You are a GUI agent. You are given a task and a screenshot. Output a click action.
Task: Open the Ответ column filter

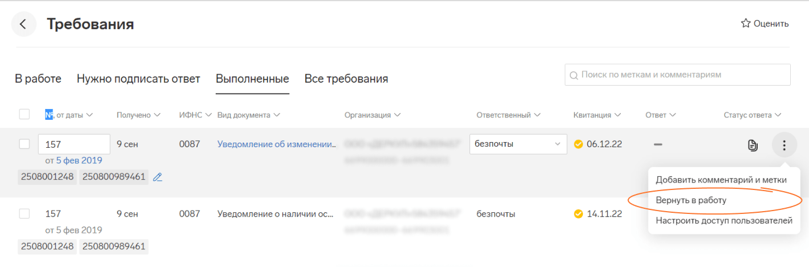pyautogui.click(x=661, y=115)
